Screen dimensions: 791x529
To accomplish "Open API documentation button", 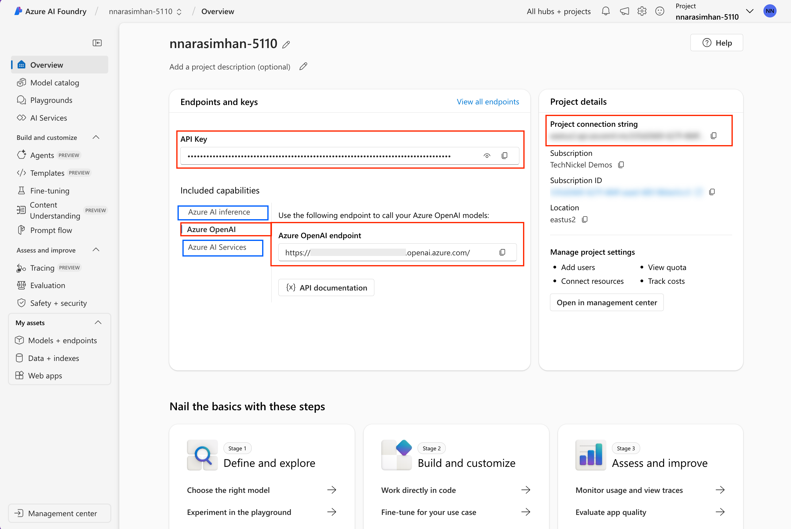I will [x=326, y=288].
